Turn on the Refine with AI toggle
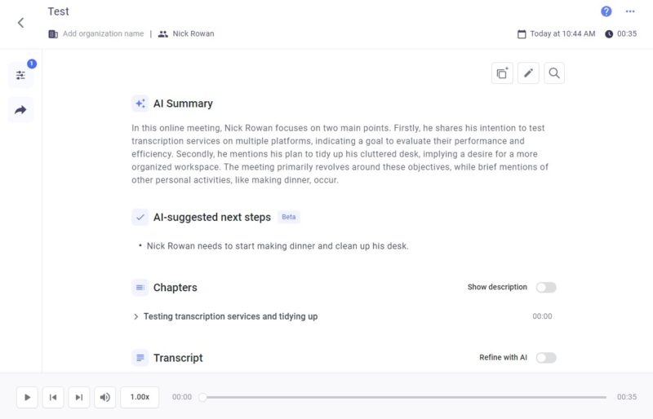Screen dimensions: 653x419 pyautogui.click(x=546, y=357)
